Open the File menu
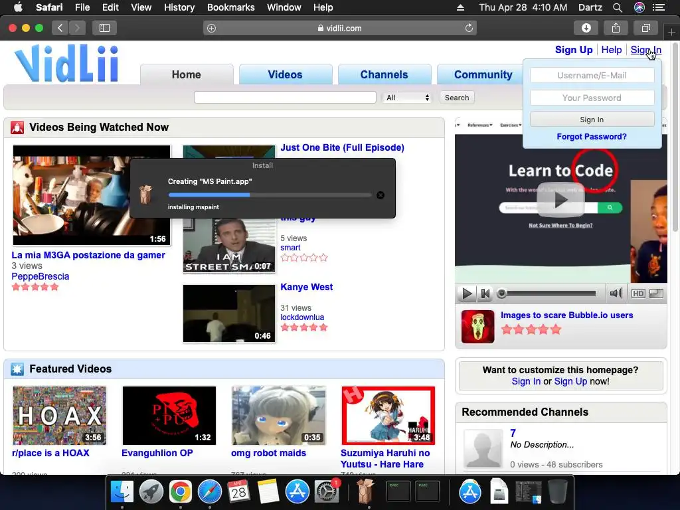Image resolution: width=680 pixels, height=510 pixels. (82, 7)
